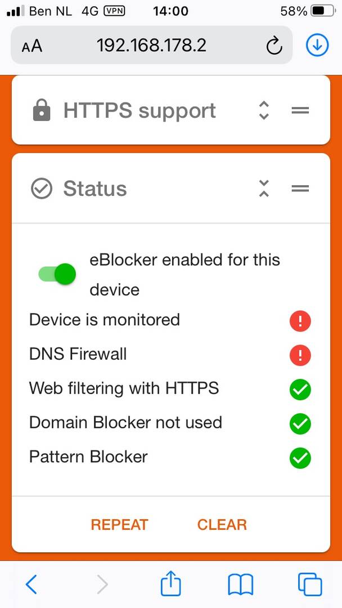Click the REPEAT button
The image size is (342, 608).
[119, 525]
